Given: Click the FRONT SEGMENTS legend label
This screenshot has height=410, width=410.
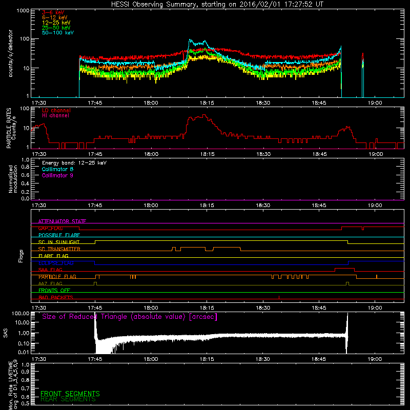Looking at the screenshot, I should tap(70, 394).
